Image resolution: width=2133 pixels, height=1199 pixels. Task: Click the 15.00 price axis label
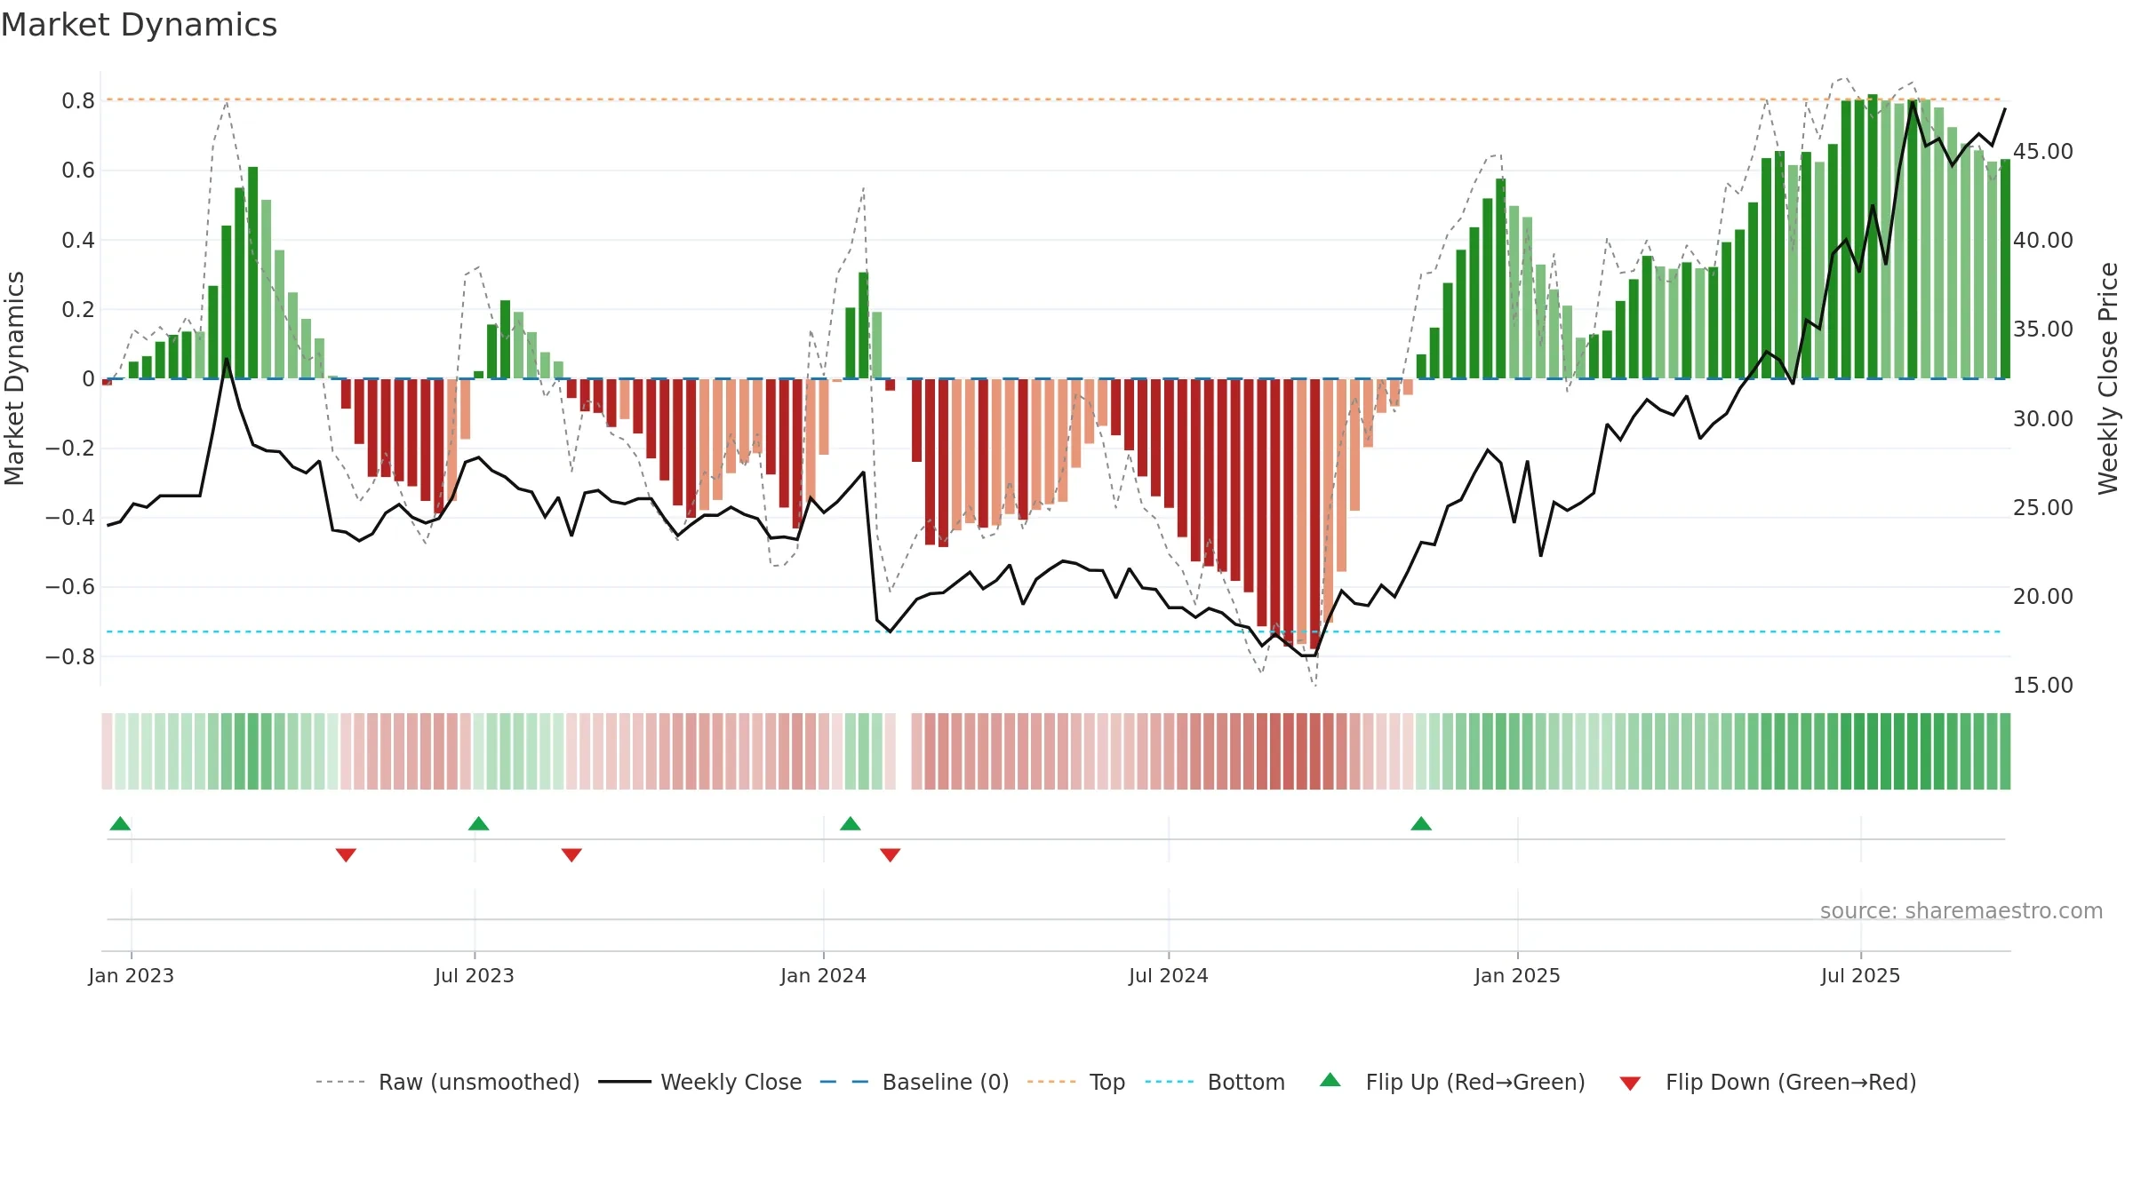point(2043,686)
